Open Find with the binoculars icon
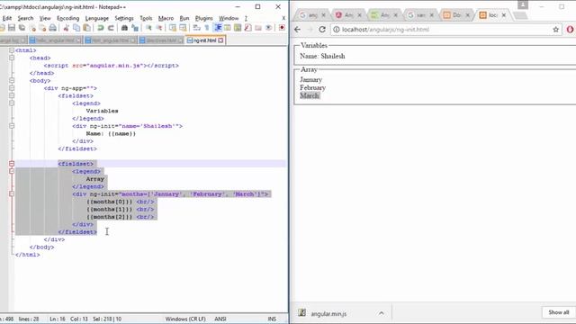The width and height of the screenshot is (576, 324). (x=124, y=28)
